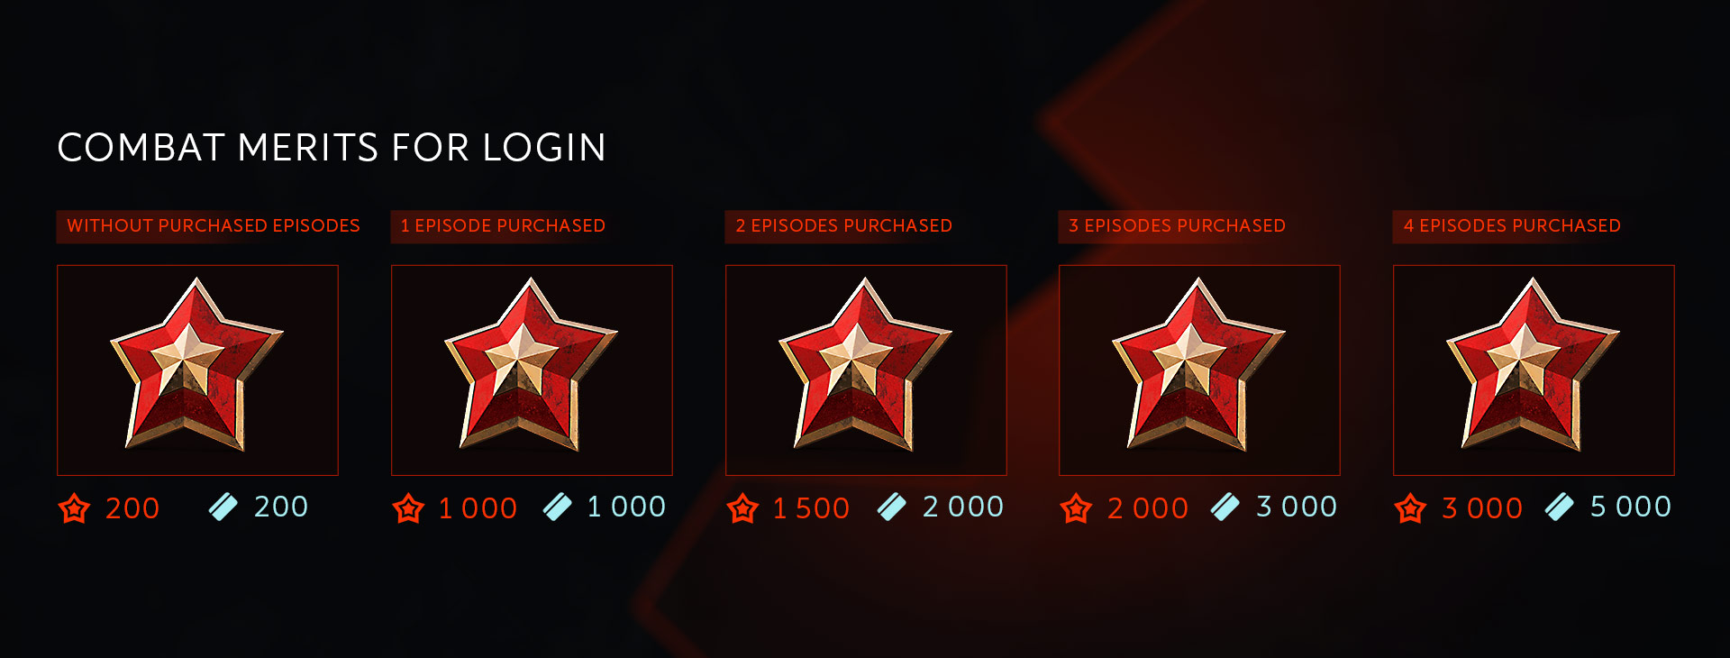
Task: Click the blue ticket icon beside 3 000
Action: [1225, 507]
